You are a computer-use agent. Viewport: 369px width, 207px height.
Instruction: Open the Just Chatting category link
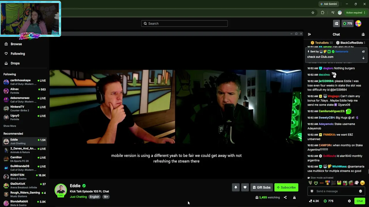coord(78,197)
